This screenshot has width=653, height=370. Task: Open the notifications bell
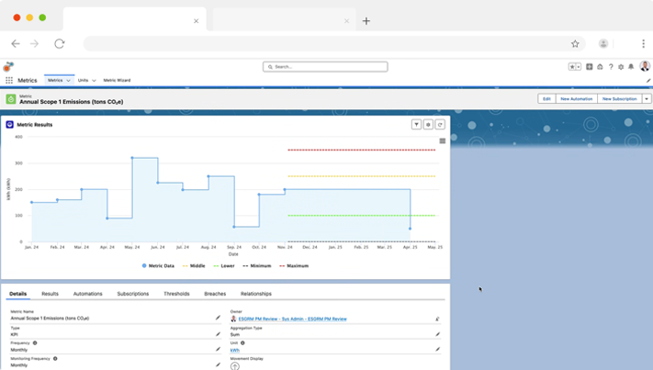[x=631, y=67]
